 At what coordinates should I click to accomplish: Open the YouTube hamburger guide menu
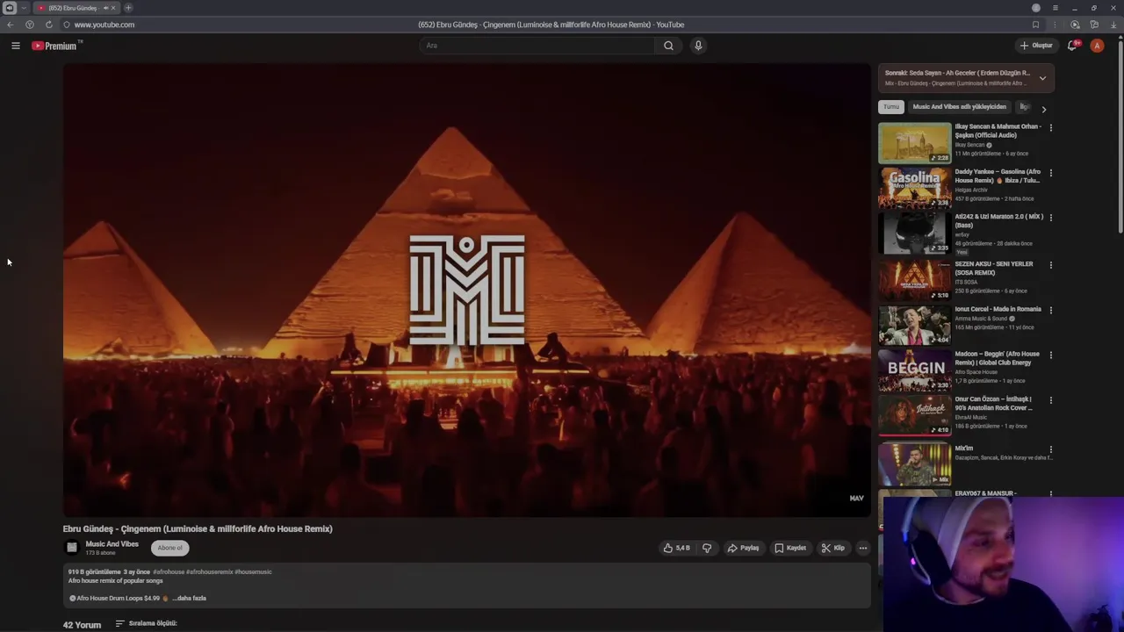click(x=16, y=46)
